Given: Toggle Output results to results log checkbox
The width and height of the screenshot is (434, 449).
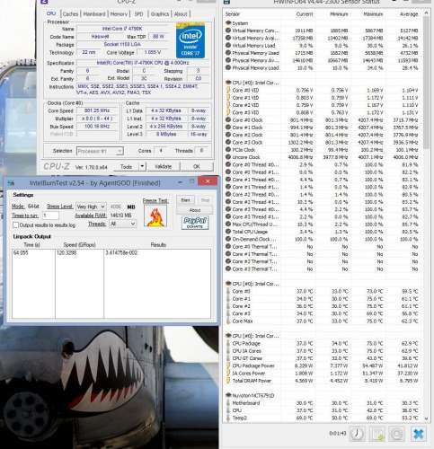Looking at the screenshot, I should [15, 224].
